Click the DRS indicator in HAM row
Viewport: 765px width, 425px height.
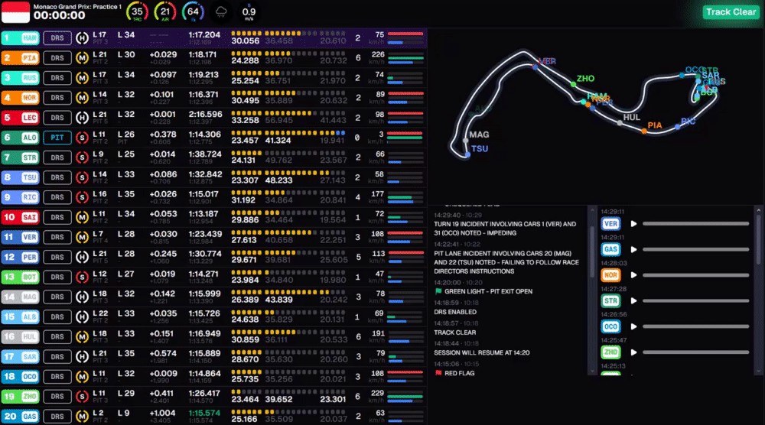click(x=57, y=38)
